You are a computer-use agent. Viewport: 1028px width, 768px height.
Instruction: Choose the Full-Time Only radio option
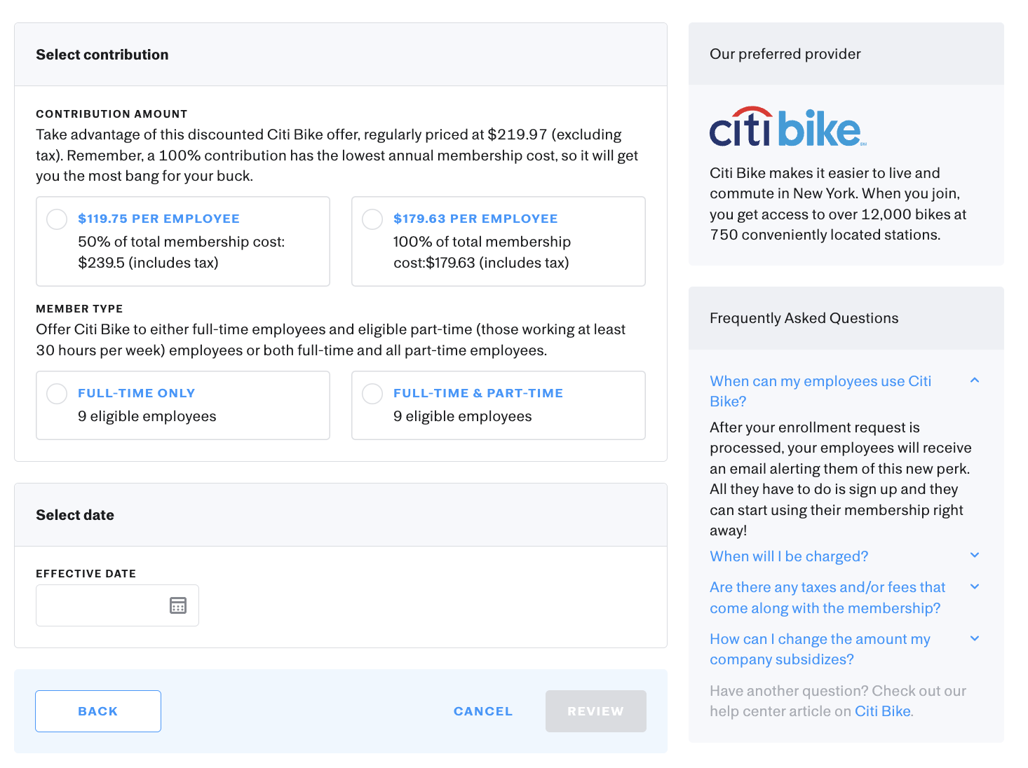(57, 393)
